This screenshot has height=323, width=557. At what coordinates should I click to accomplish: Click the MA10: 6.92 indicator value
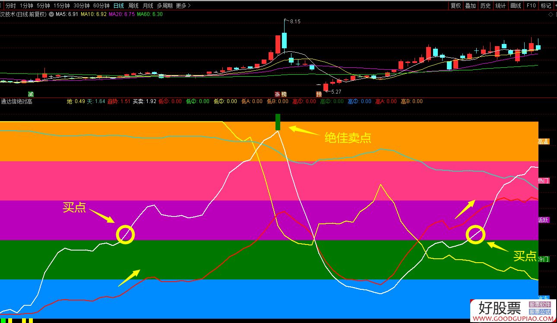coord(94,14)
